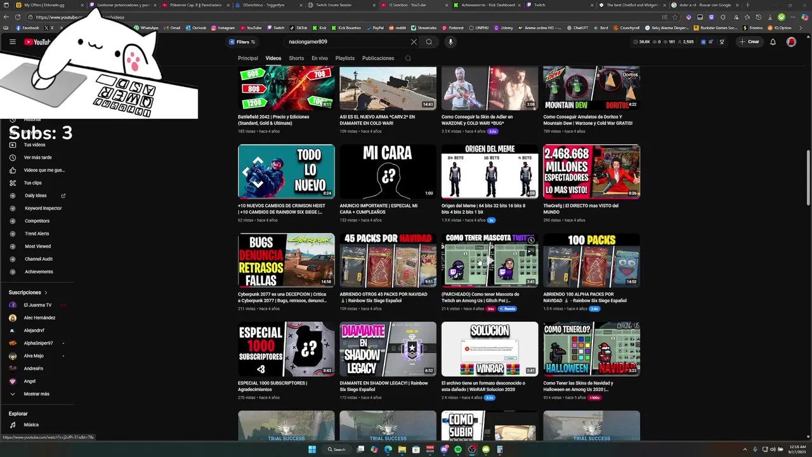Open WhatsApp bookmark in bookmarks bar

click(x=147, y=28)
